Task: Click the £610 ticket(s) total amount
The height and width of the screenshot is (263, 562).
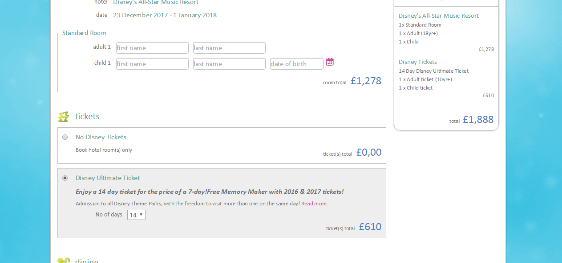Action: pyautogui.click(x=370, y=227)
